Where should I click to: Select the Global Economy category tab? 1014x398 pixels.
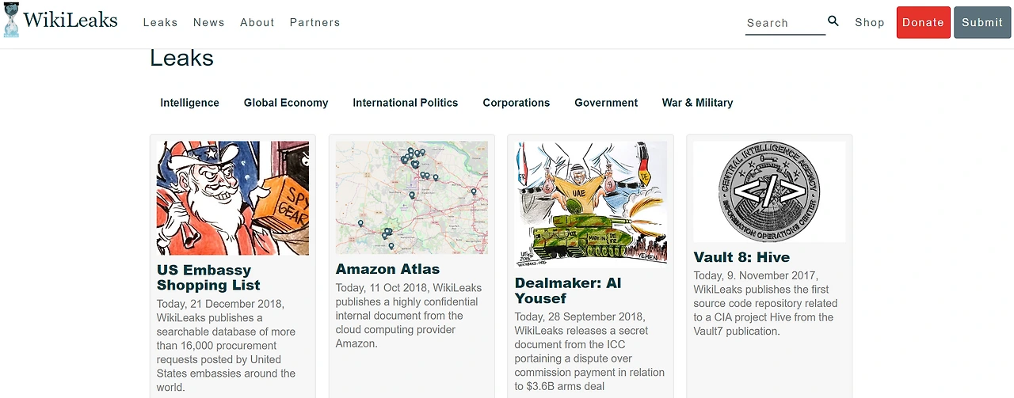tap(286, 103)
